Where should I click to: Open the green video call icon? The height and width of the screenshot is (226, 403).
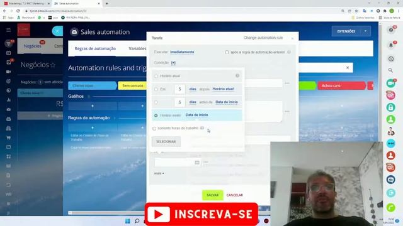(390, 83)
